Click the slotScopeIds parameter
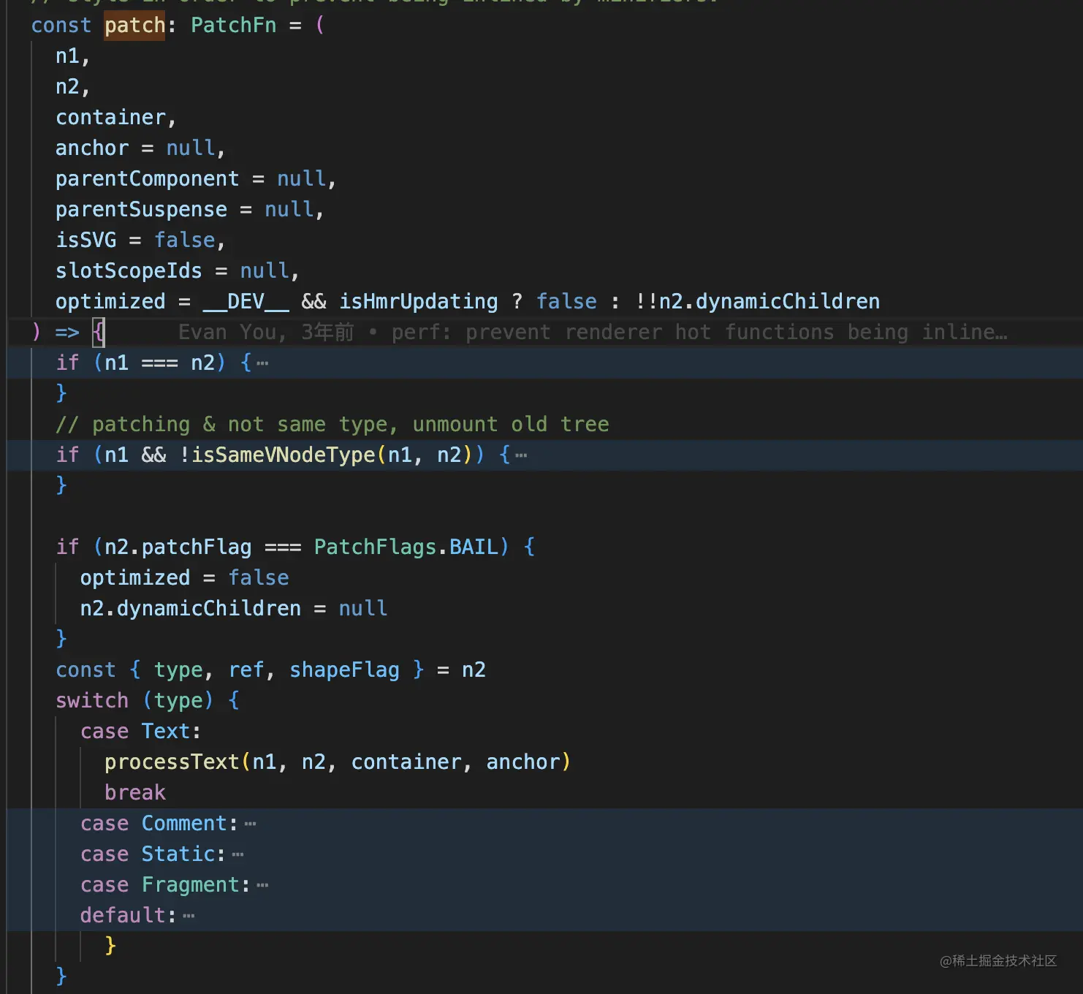 coord(129,271)
